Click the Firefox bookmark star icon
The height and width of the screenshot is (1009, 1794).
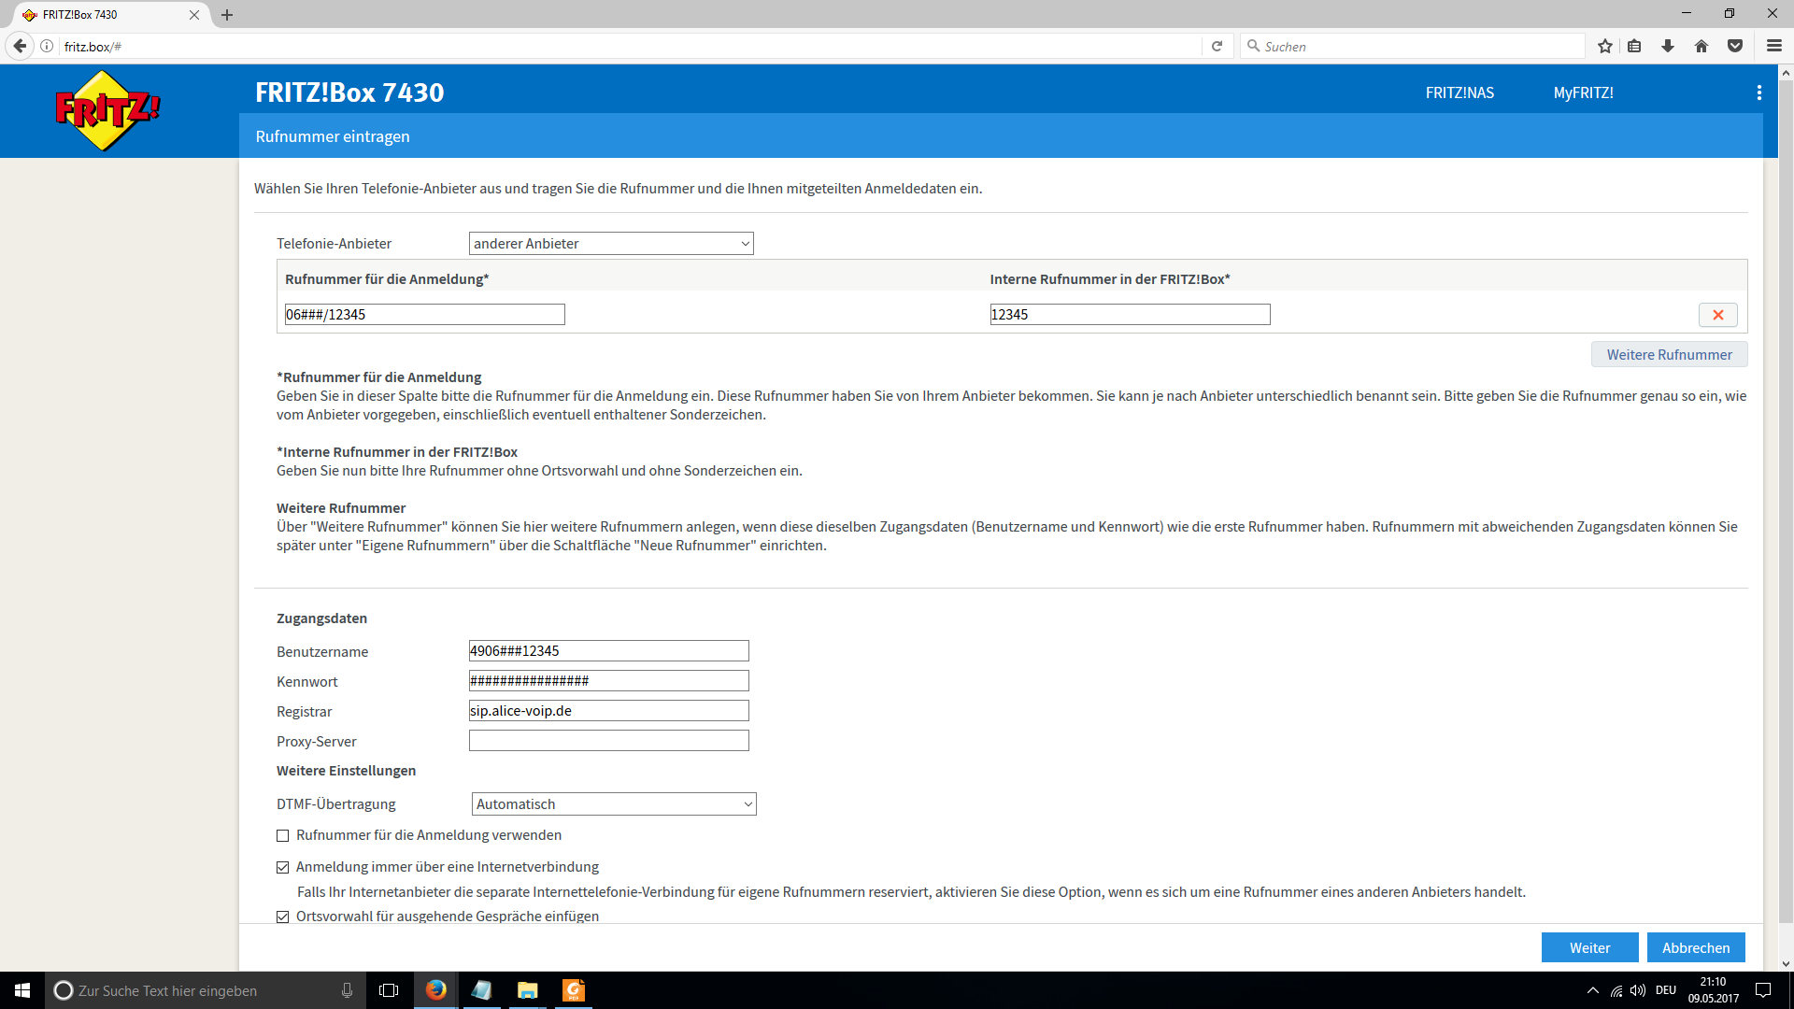click(1604, 46)
